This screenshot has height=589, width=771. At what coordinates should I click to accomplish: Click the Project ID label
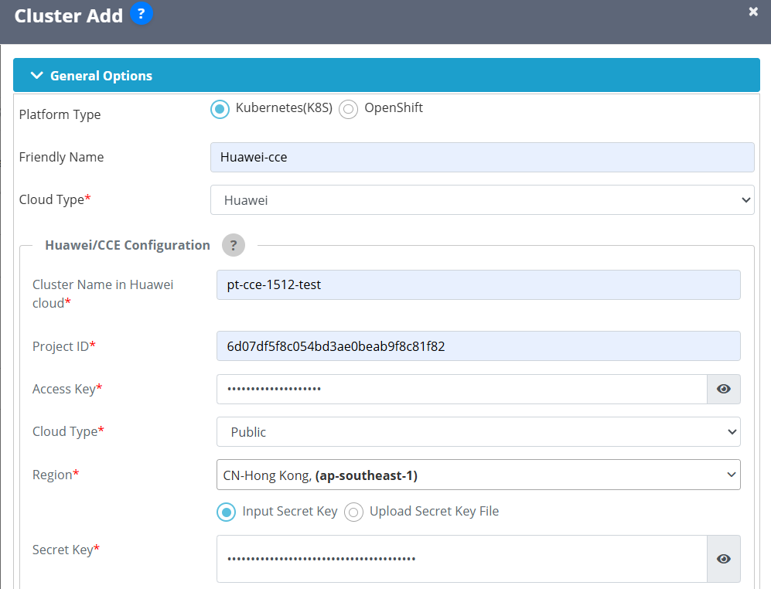pos(64,346)
